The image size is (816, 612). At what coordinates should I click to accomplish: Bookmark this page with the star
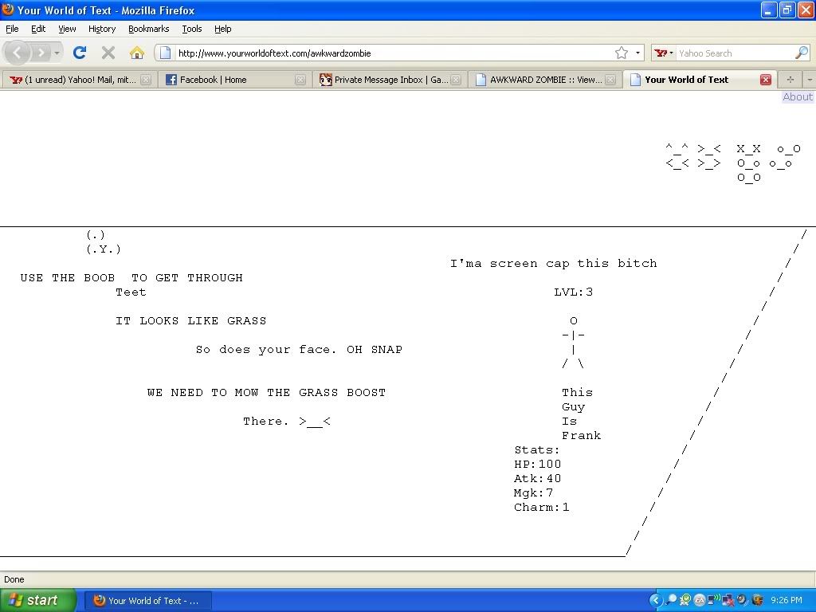tap(622, 53)
